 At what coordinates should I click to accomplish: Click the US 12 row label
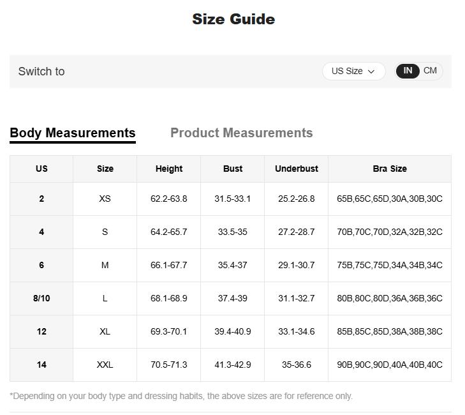coord(41,331)
